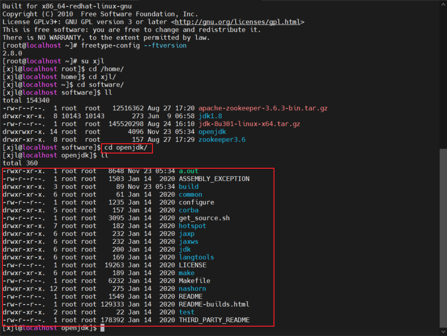The width and height of the screenshot is (447, 336).
Task: Select the common directory entry
Action: pos(191,195)
